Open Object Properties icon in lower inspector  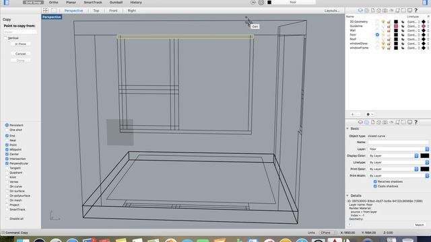(366, 122)
